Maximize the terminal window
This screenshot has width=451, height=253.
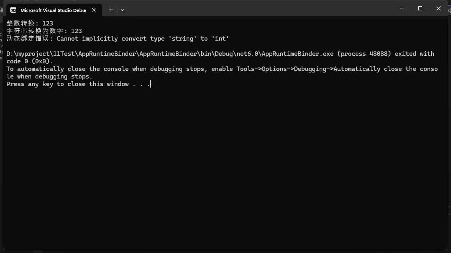click(420, 8)
